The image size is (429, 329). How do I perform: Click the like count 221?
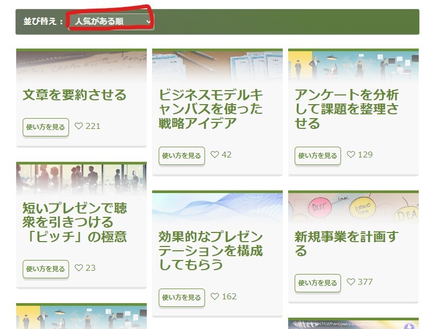[x=93, y=126]
